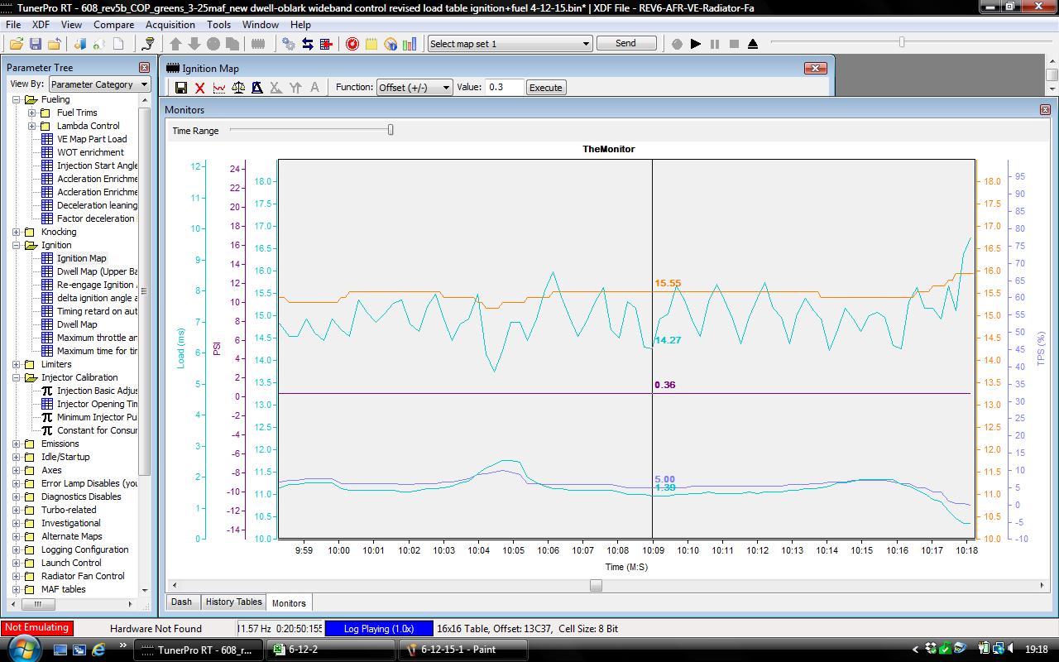This screenshot has height=662, width=1059.
Task: Select the WOT enrichment table
Action: click(90, 152)
